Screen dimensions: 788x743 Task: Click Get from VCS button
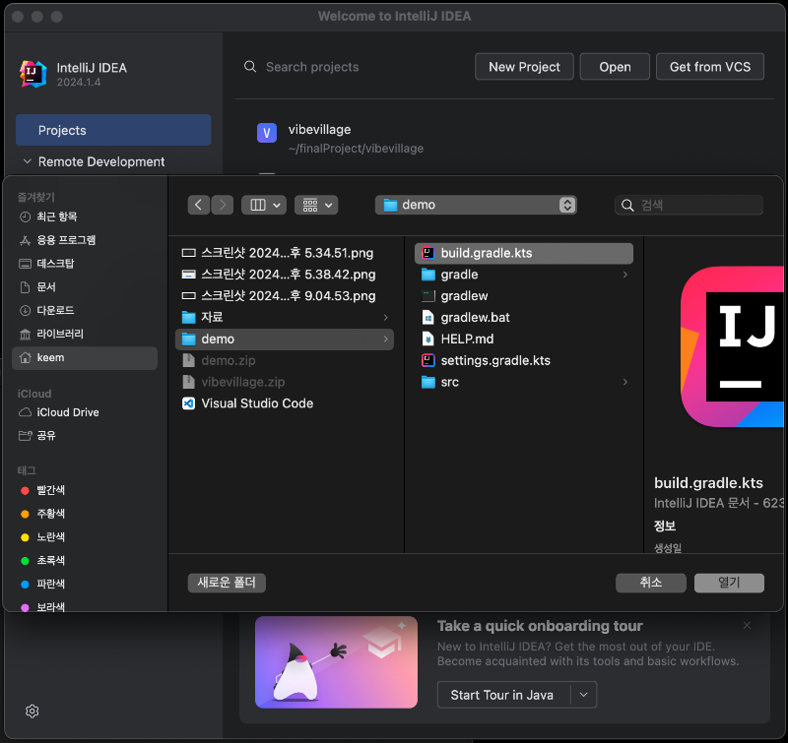coord(709,67)
